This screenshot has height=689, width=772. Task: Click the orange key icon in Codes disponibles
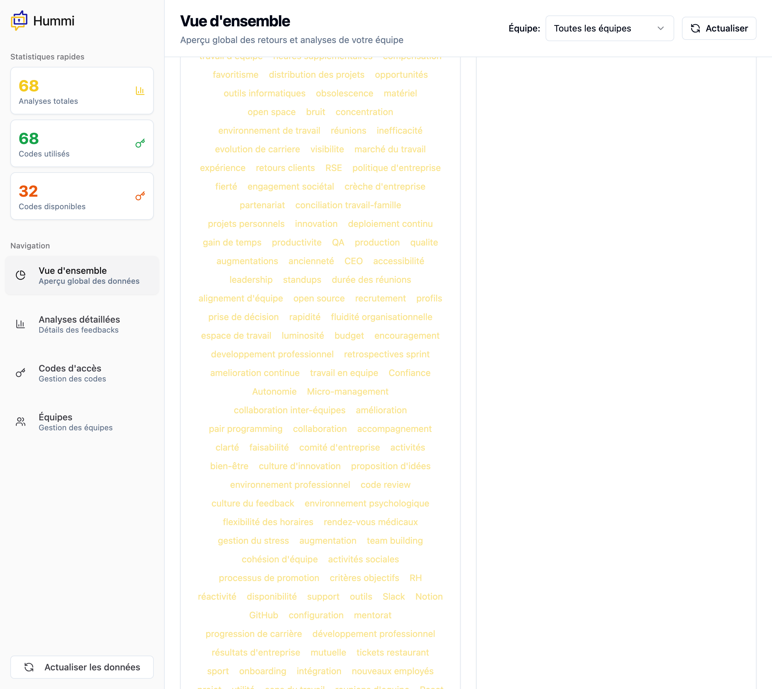[x=140, y=196]
